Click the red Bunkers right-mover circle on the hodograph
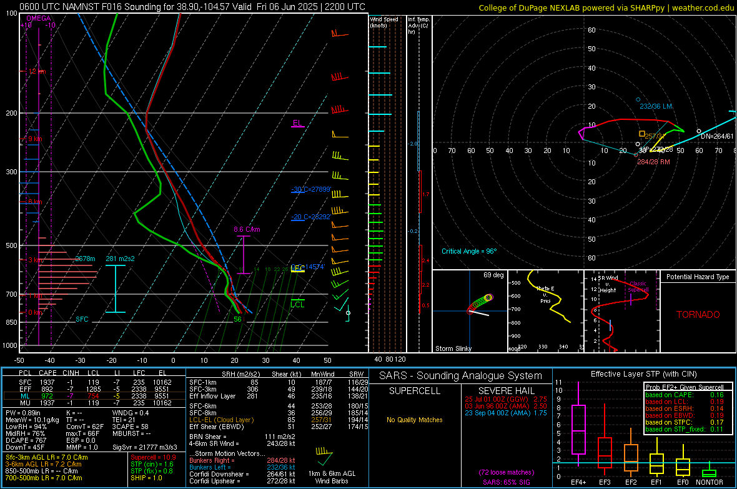 [636, 155]
